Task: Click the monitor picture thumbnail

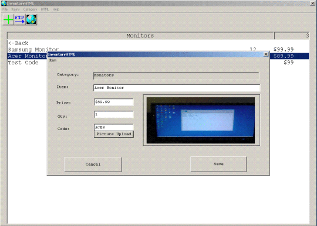Action: (201, 121)
